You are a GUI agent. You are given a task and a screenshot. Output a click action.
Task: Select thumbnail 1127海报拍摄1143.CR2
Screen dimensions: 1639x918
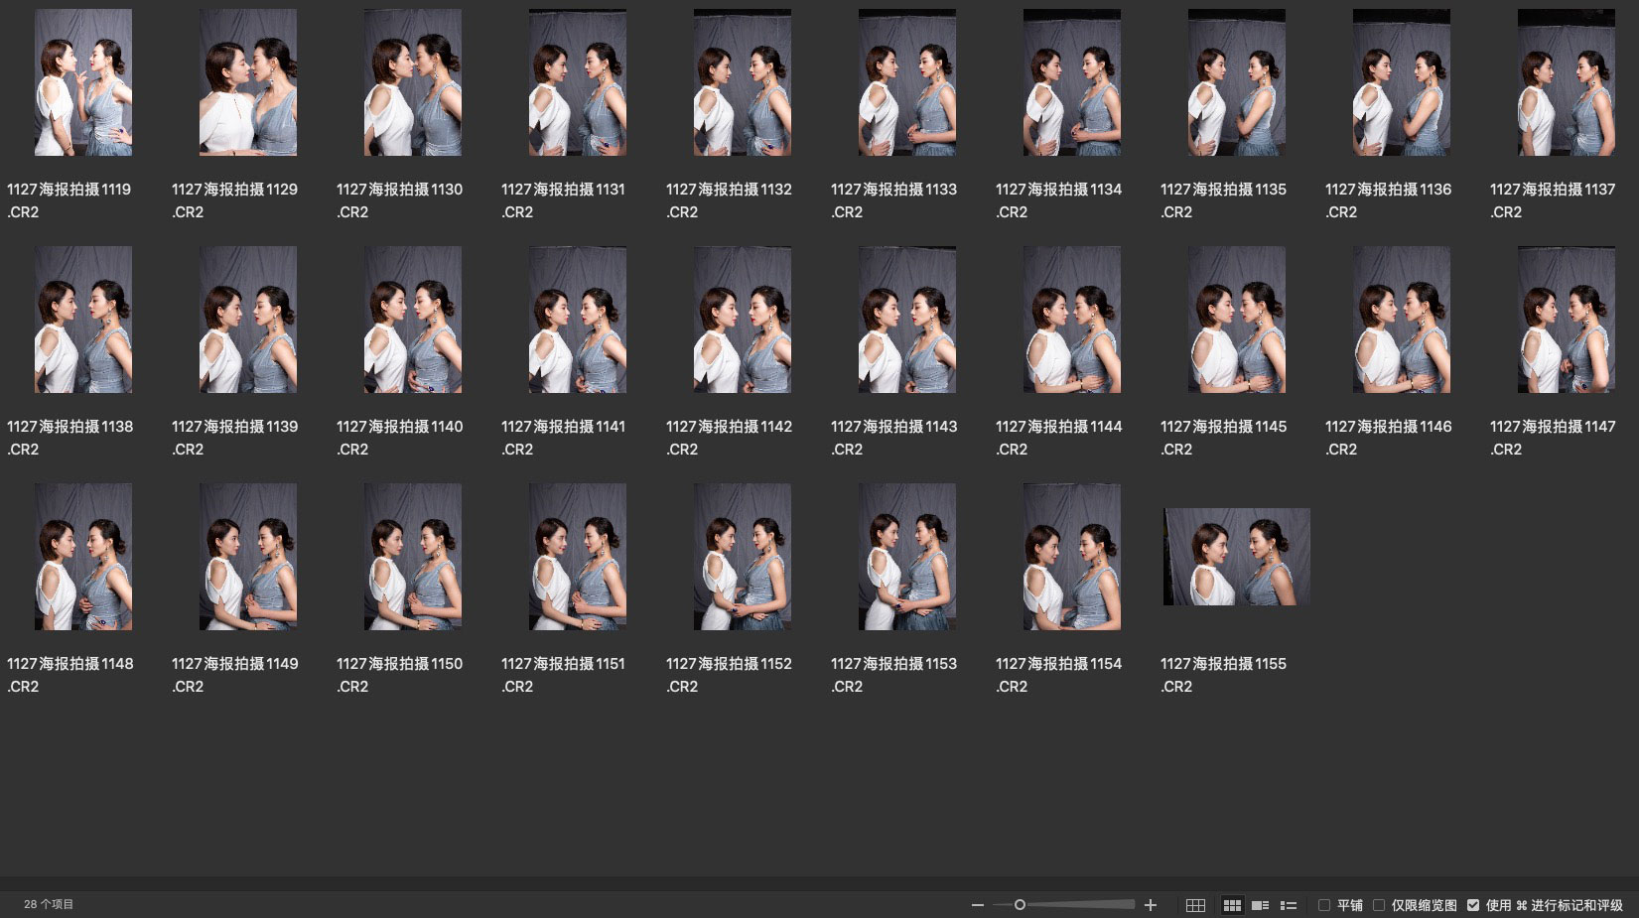coord(907,320)
